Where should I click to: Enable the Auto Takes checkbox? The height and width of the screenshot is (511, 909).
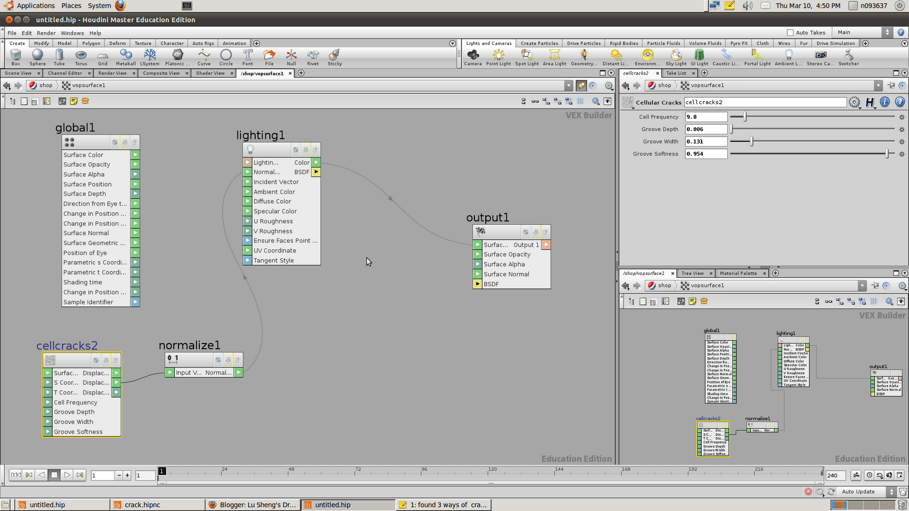[790, 32]
